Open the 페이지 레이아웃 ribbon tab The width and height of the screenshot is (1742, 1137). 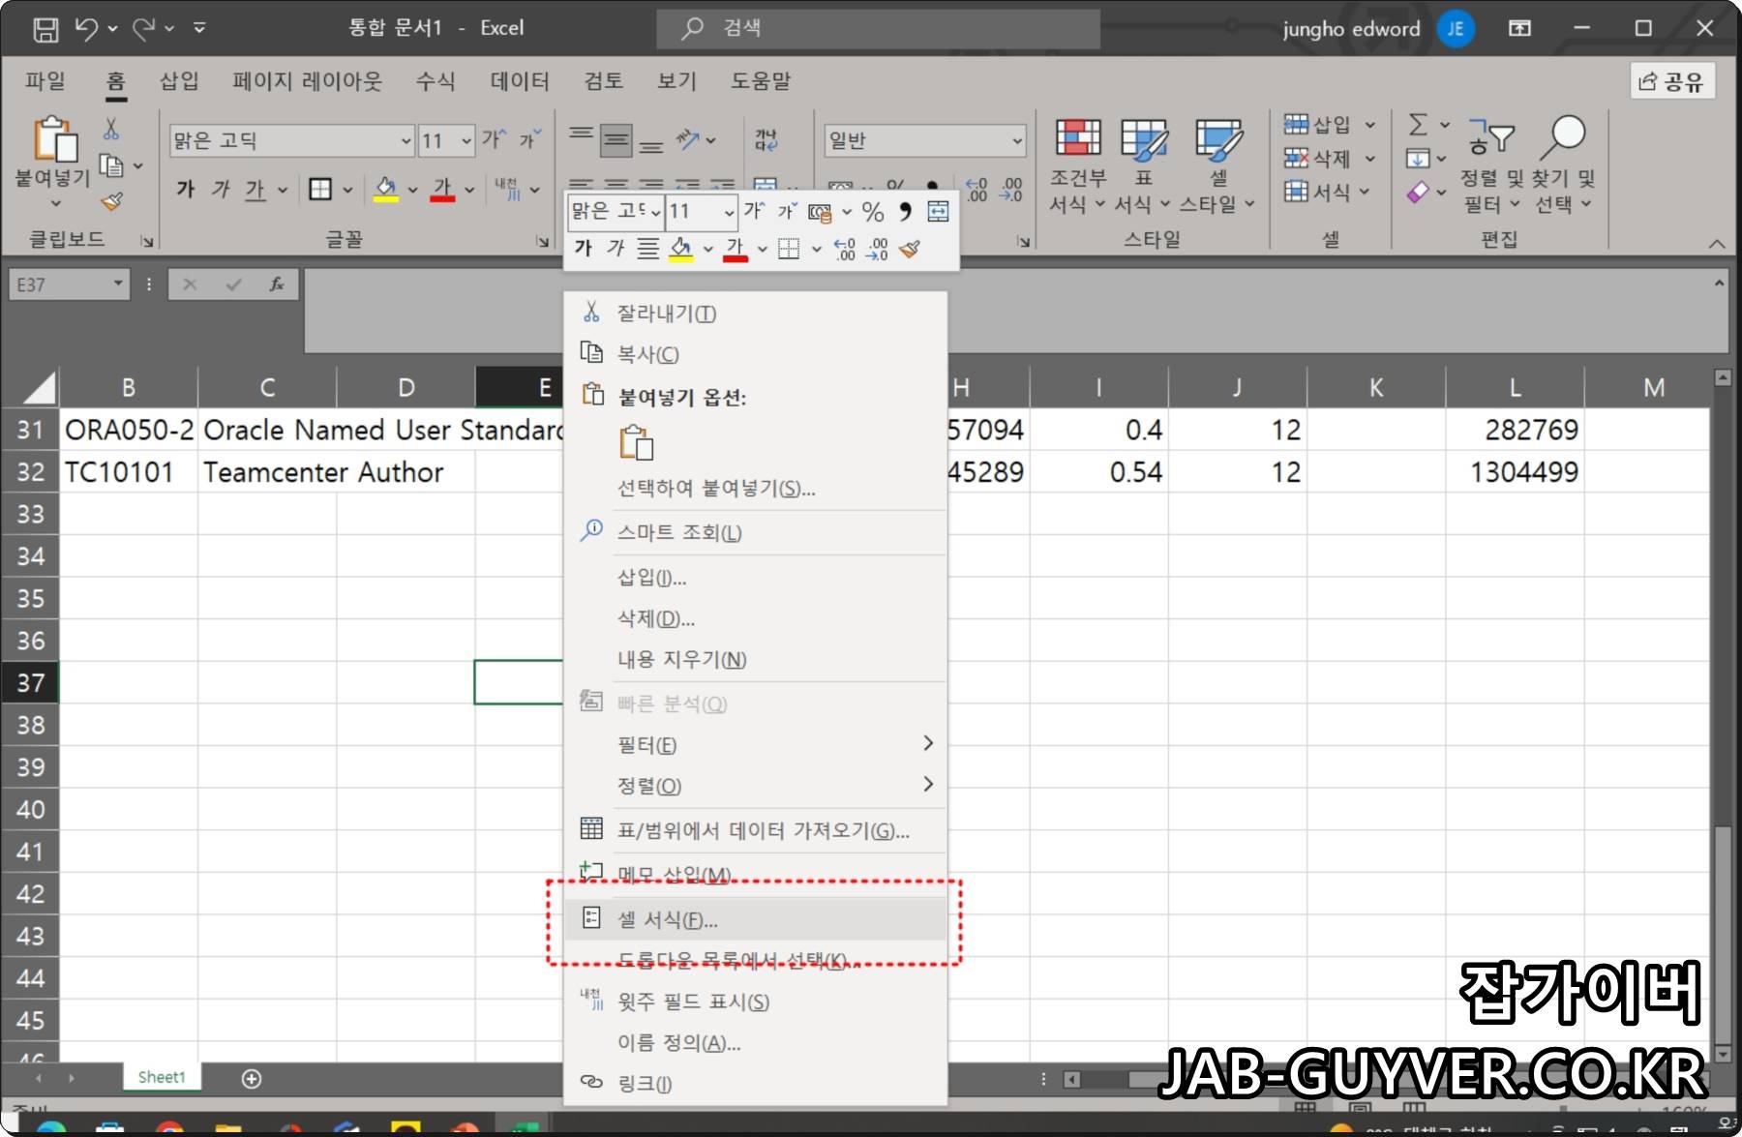point(307,81)
